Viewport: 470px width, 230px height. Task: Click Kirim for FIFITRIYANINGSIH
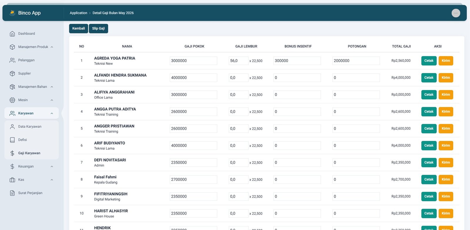pos(446,196)
